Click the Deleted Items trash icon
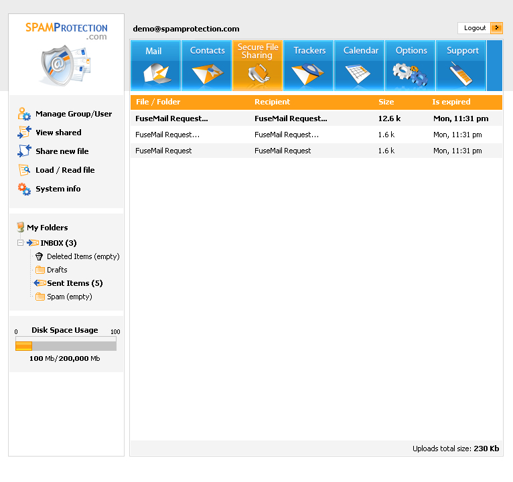The width and height of the screenshot is (513, 482). [40, 256]
